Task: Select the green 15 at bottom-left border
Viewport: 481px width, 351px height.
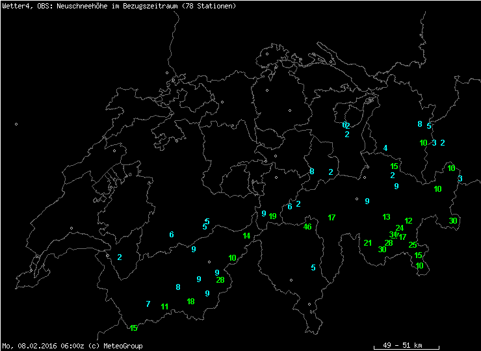Action: click(x=133, y=328)
